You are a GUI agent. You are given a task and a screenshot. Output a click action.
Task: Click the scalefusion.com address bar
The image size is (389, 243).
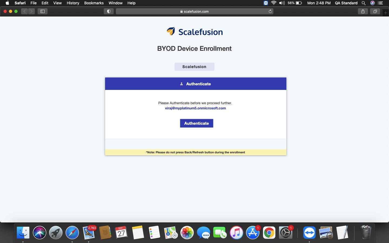pyautogui.click(x=194, y=11)
